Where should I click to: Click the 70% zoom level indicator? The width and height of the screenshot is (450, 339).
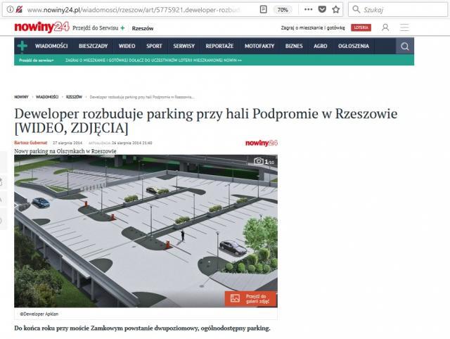(283, 10)
